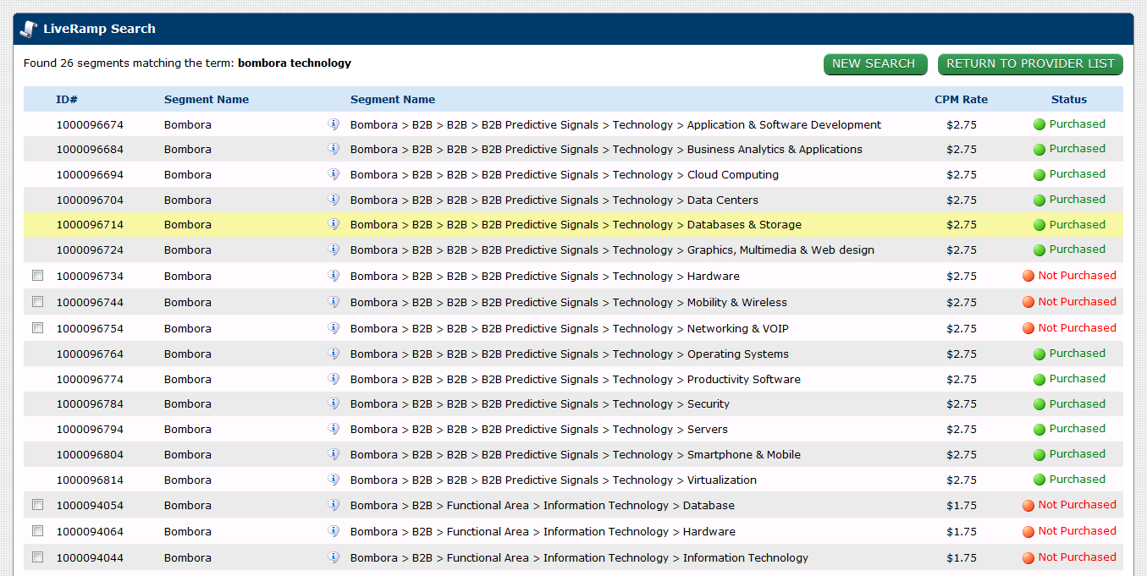Select the Mobility & Wireless segment checkbox
The height and width of the screenshot is (576, 1147).
[37, 302]
